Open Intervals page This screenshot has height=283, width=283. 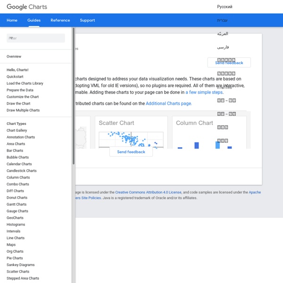click(13, 231)
